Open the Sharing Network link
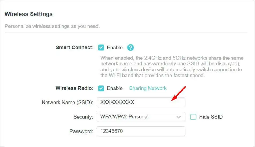The height and width of the screenshot is (147, 255). [148, 88]
